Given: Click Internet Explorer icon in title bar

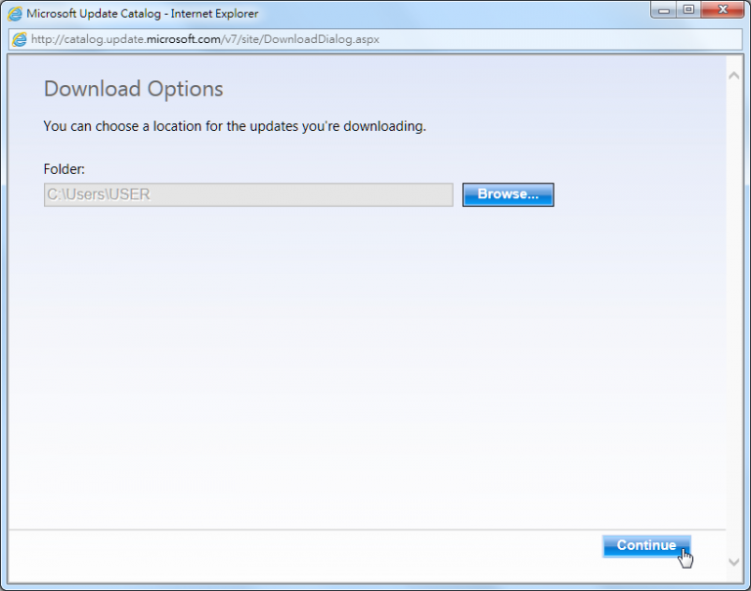Looking at the screenshot, I should 16,14.
